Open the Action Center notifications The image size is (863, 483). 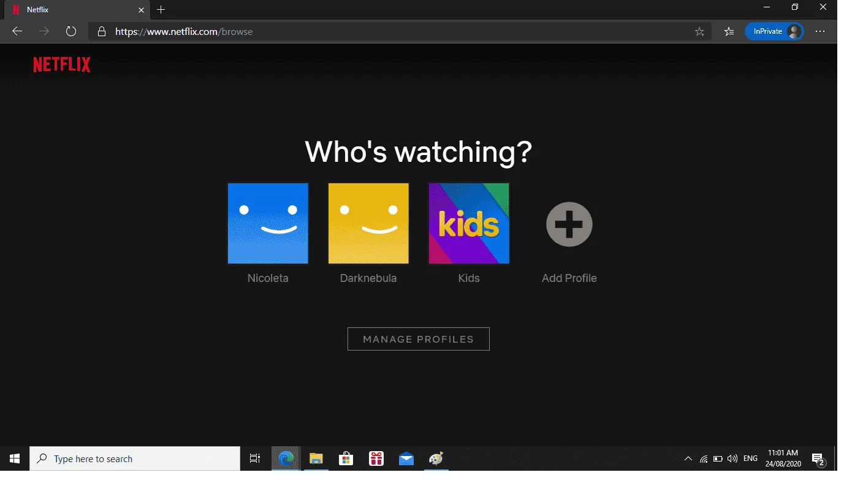818,459
